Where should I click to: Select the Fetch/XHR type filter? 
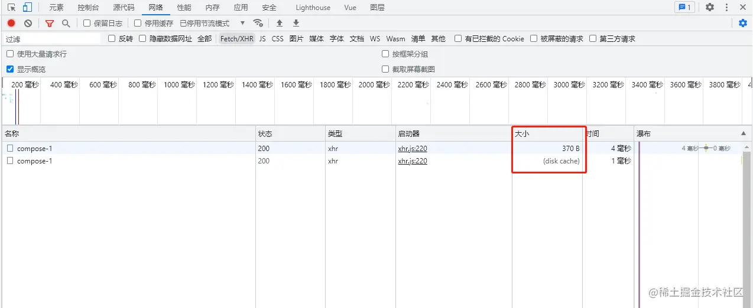click(237, 39)
